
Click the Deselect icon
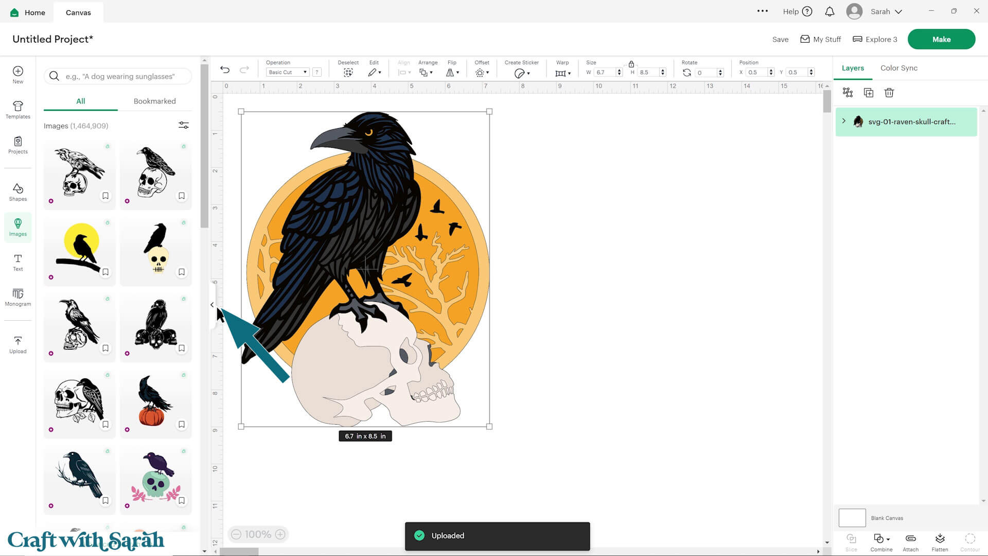pyautogui.click(x=348, y=72)
